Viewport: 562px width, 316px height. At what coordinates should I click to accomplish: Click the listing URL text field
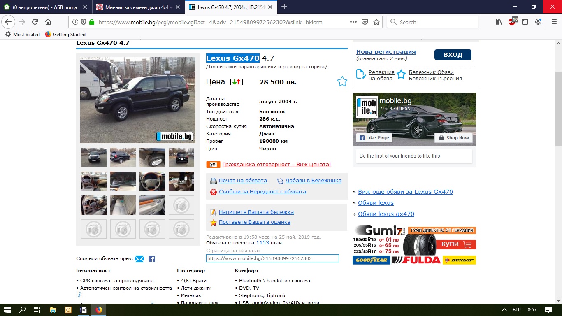point(272,258)
